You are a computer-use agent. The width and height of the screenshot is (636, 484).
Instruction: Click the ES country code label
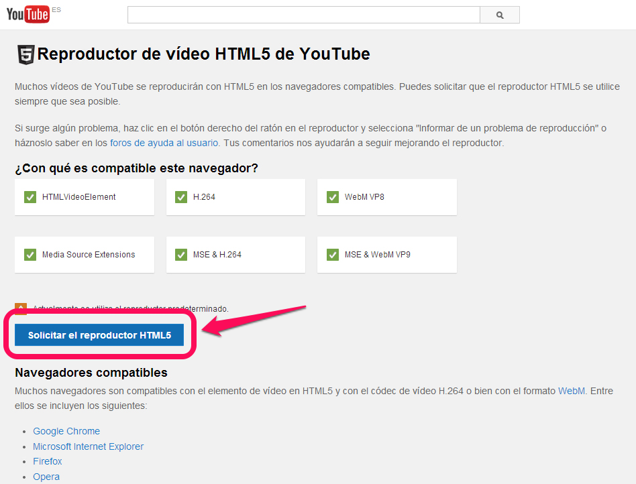pyautogui.click(x=56, y=10)
